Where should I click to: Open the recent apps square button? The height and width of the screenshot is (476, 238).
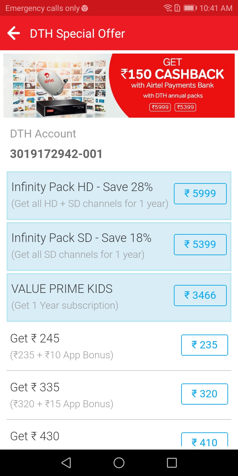tap(172, 462)
